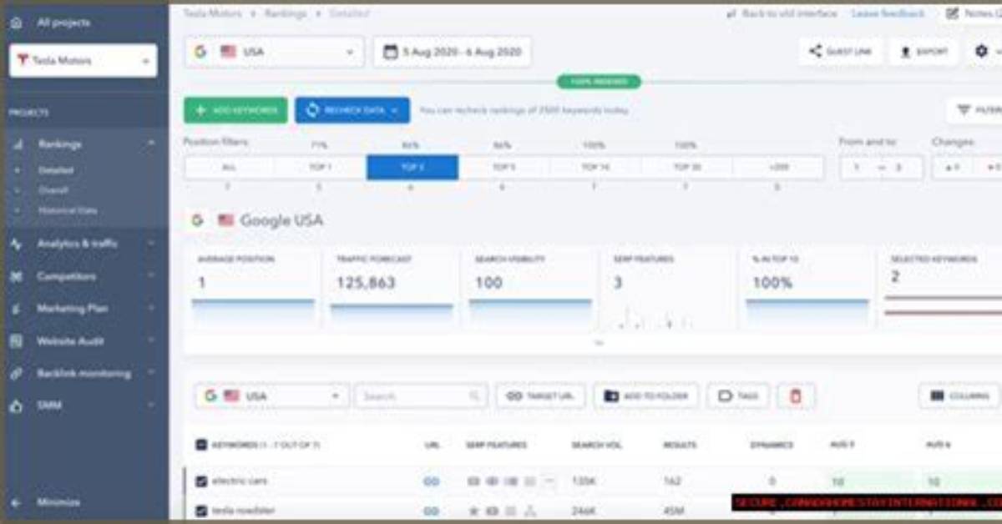Select the ALL position filter
The height and width of the screenshot is (524, 1002).
[x=229, y=167]
